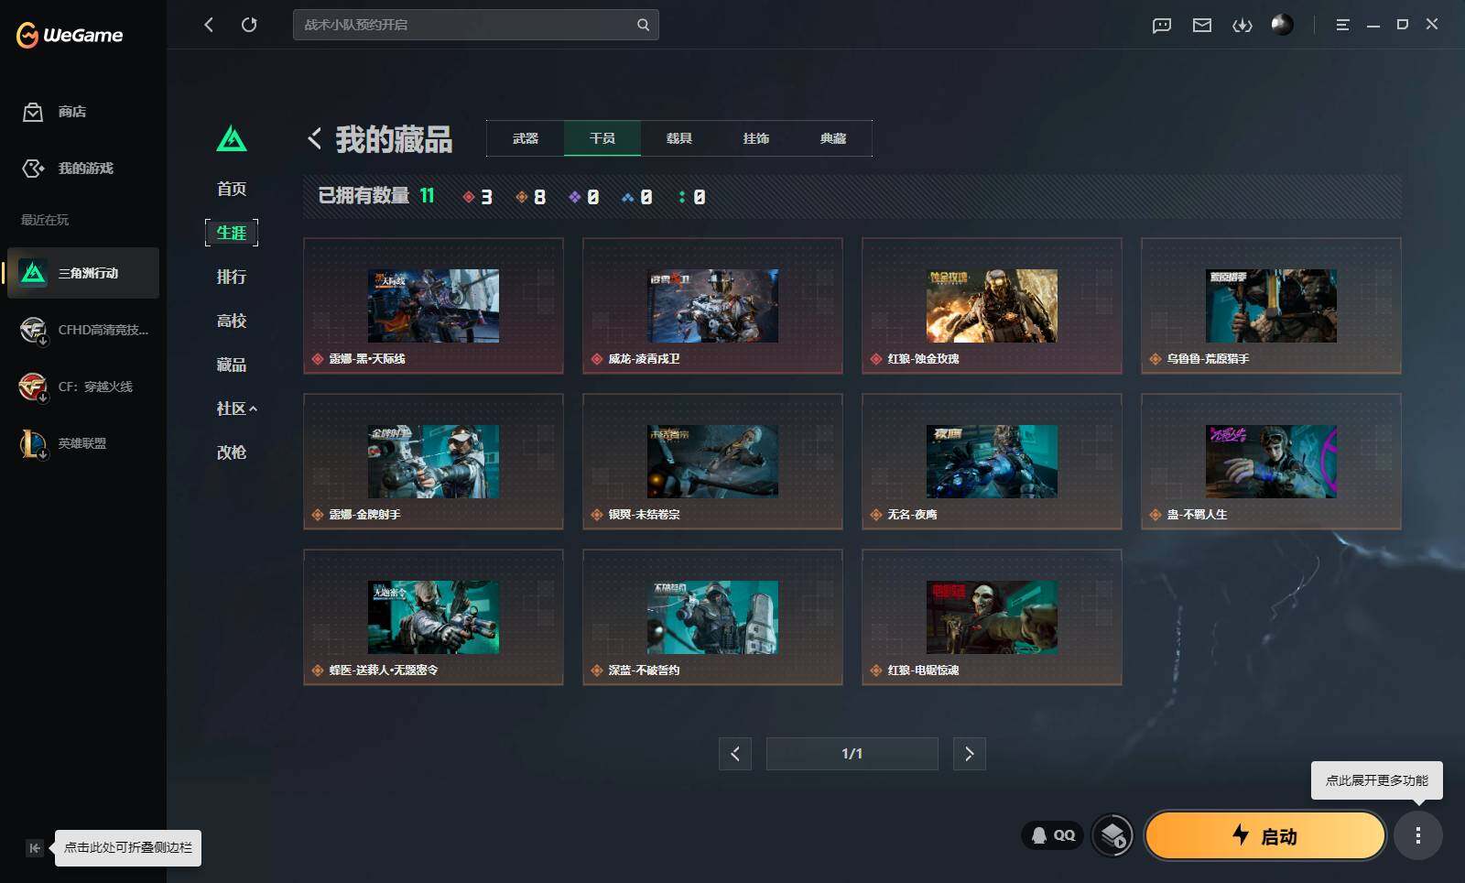Open the 乌鲁鲁-荒原猎手 skin card
Viewport: 1465px width, 883px height.
tap(1271, 306)
